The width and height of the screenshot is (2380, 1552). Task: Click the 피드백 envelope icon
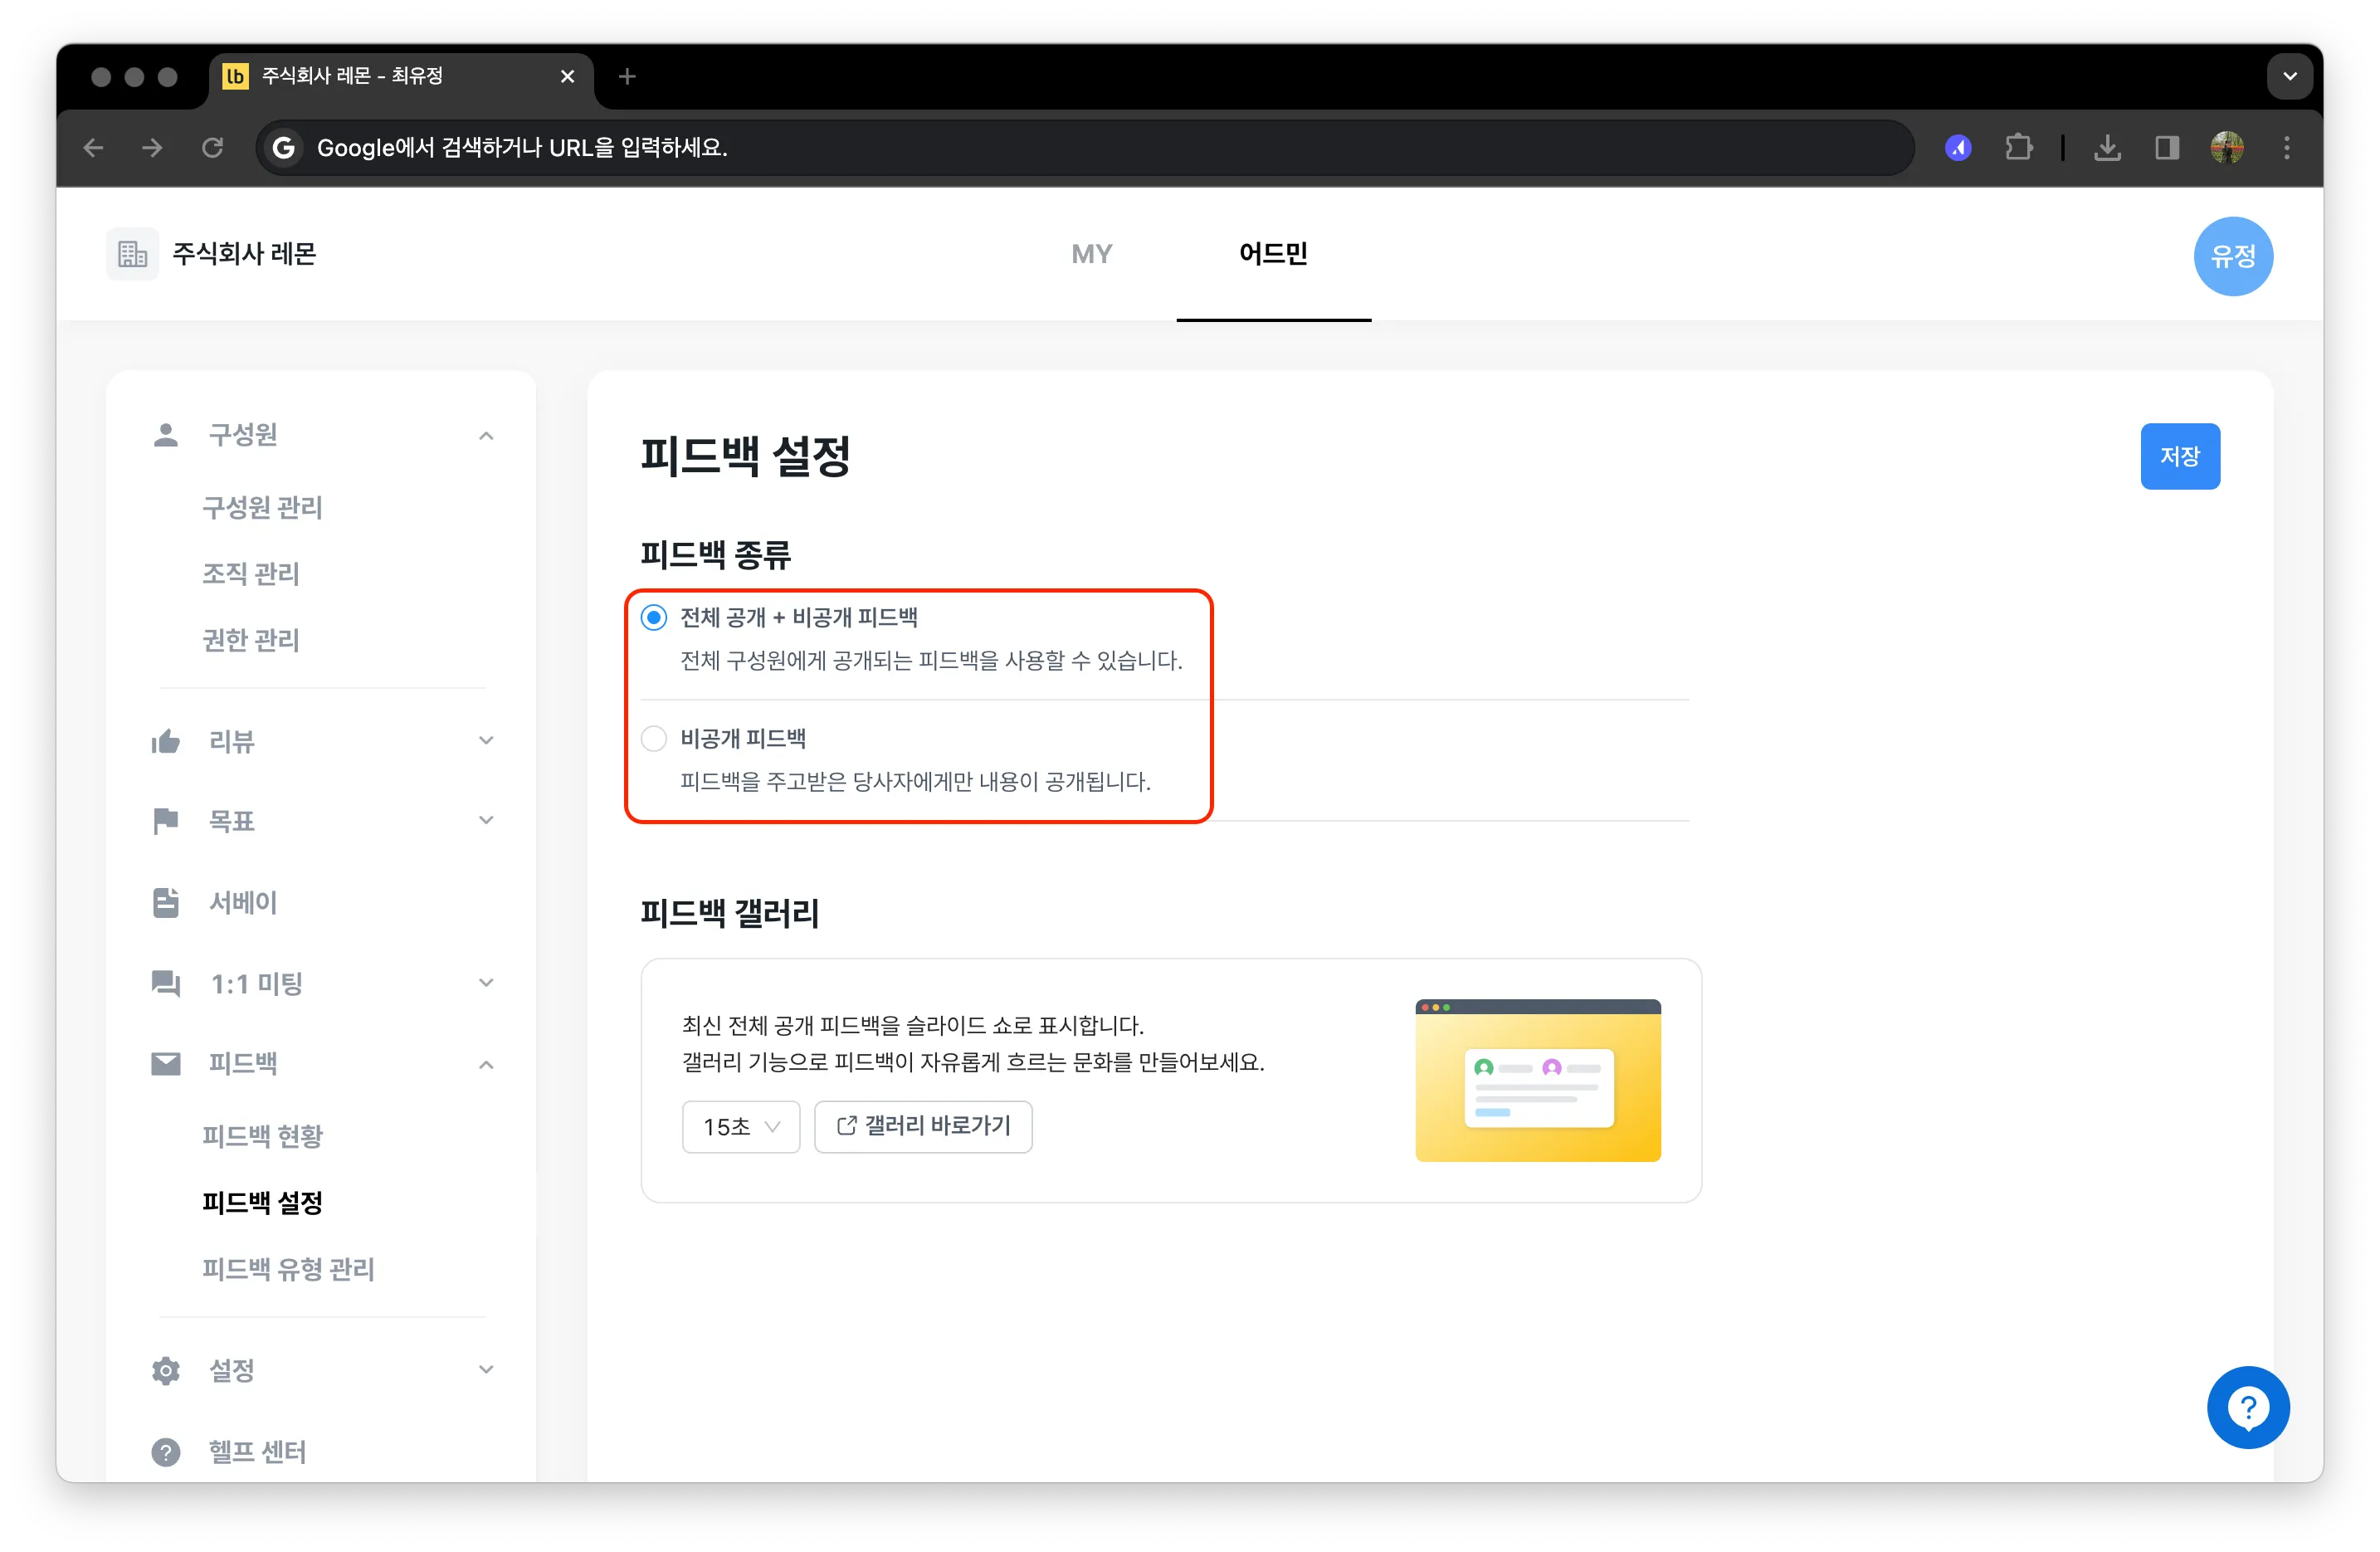pos(166,1064)
